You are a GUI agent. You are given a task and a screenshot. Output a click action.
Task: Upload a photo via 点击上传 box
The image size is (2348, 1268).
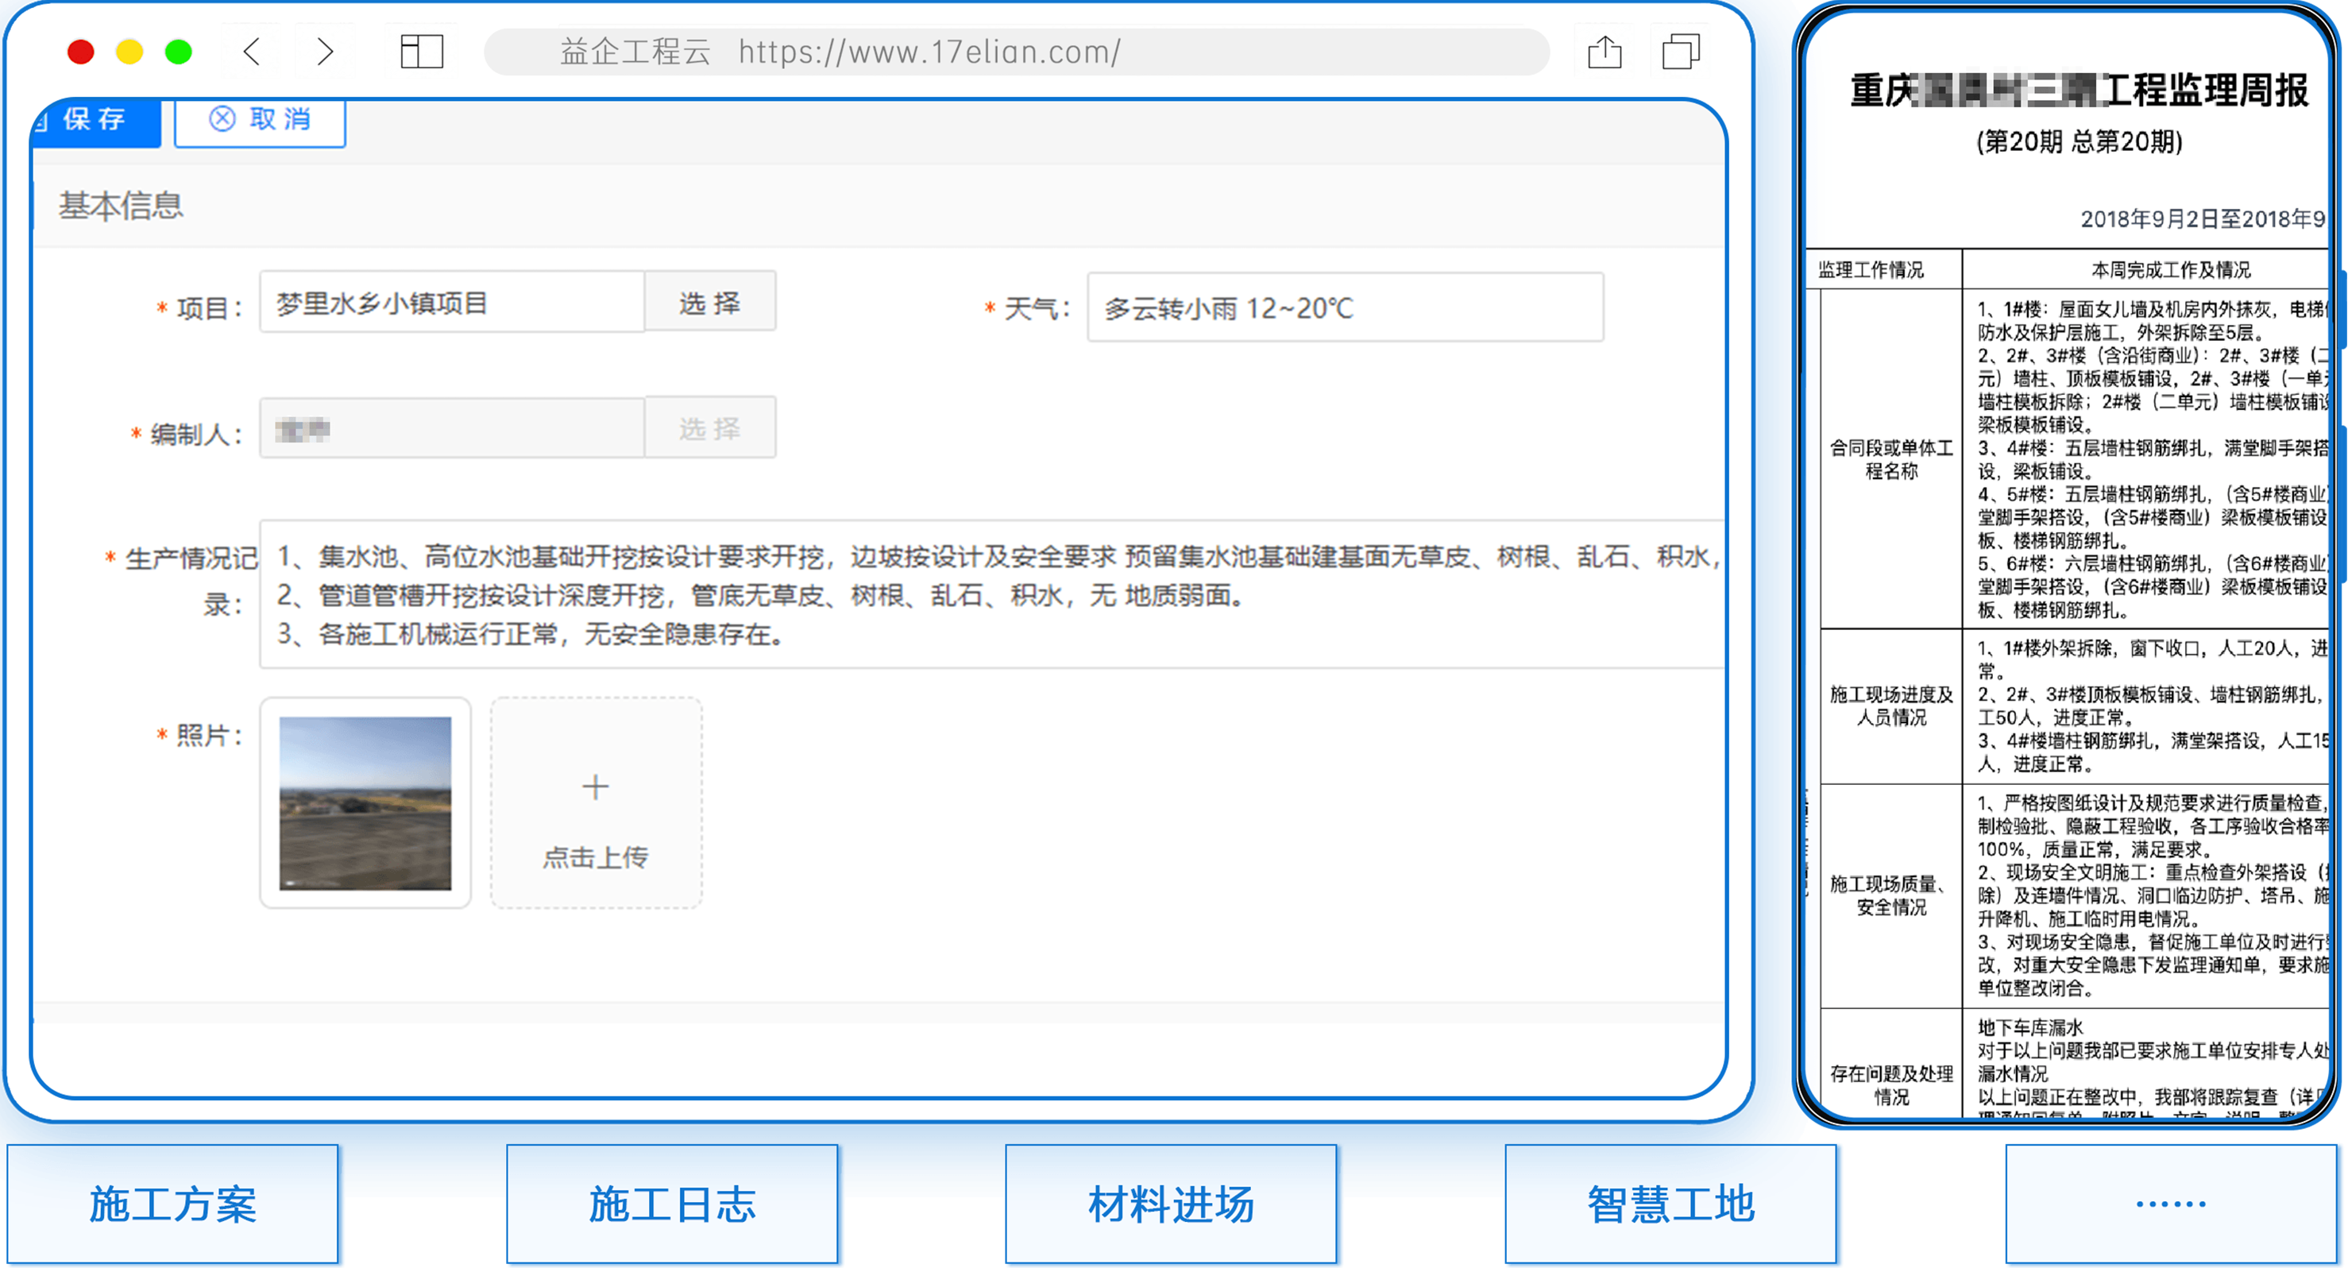pyautogui.click(x=596, y=802)
